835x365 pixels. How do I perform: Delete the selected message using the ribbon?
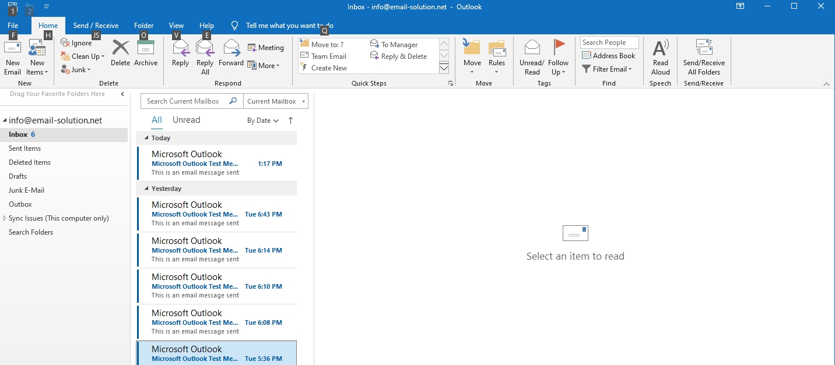click(120, 53)
